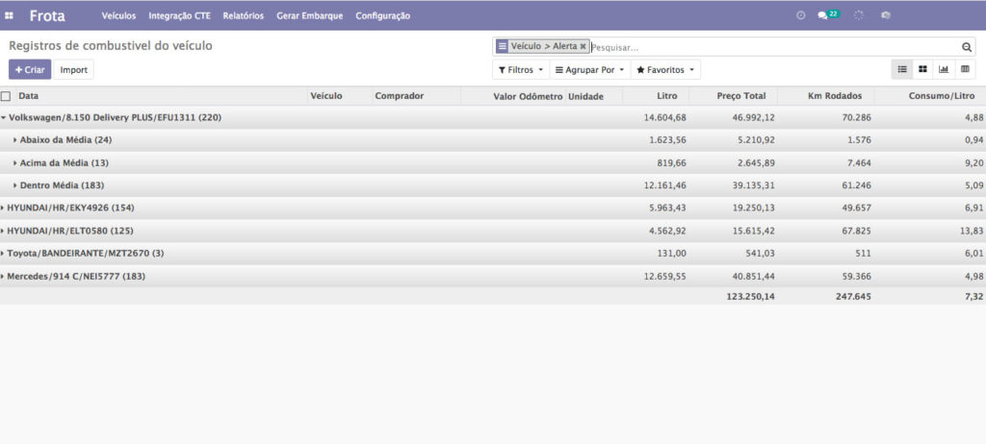986x444 pixels.
Task: Open the Agrupar Por dropdown
Action: [590, 70]
